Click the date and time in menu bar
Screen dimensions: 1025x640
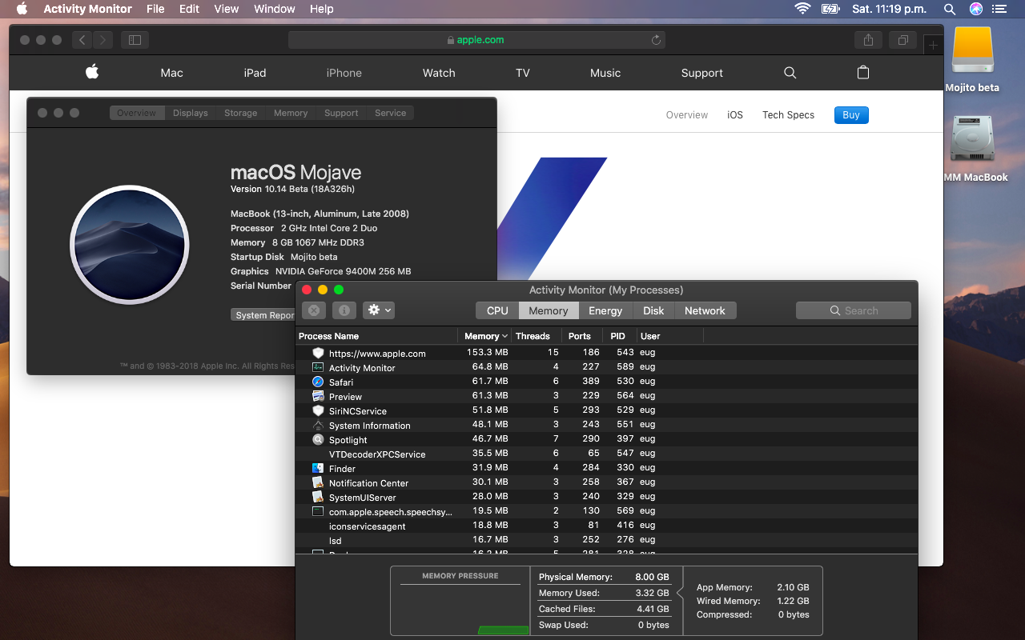pyautogui.click(x=889, y=9)
